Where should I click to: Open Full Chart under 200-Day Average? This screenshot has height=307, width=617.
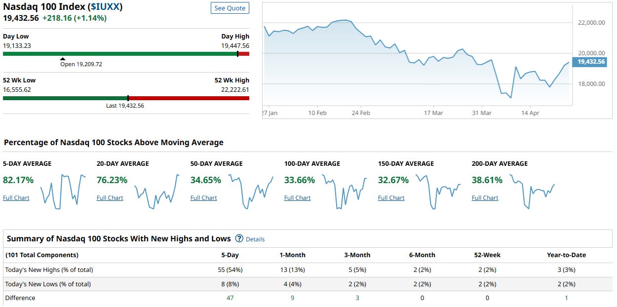pyautogui.click(x=485, y=198)
